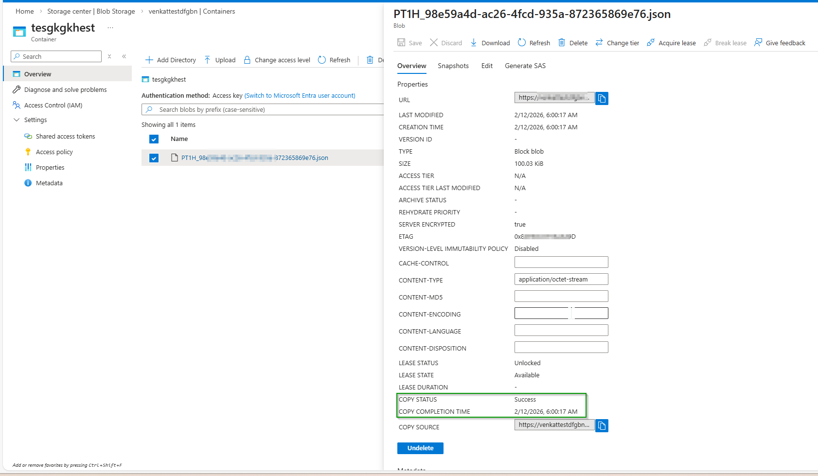The image size is (818, 476).
Task: Open the PT1H json blob file link
Action: pyautogui.click(x=255, y=158)
